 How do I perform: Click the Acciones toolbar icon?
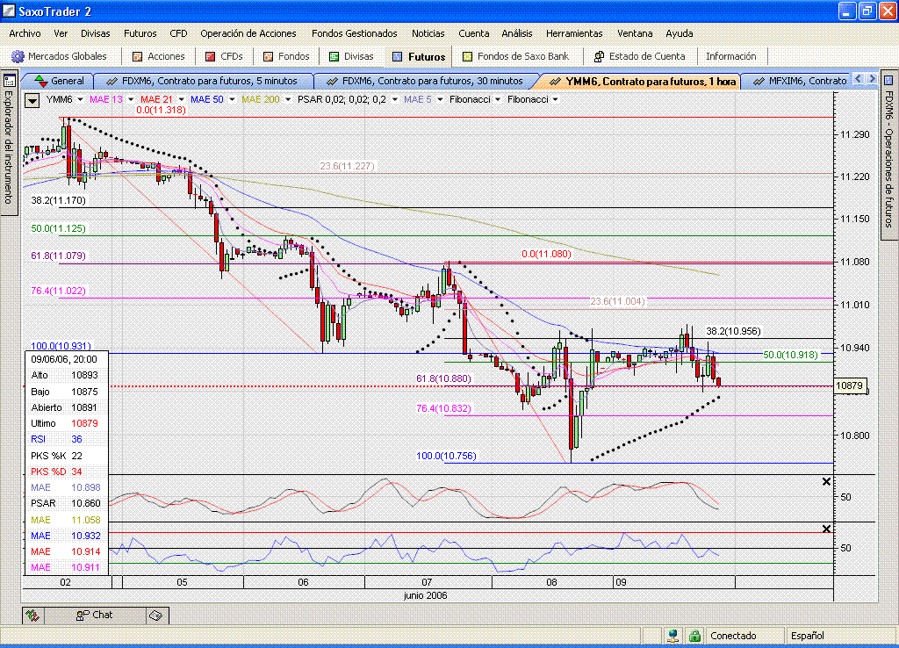[137, 56]
